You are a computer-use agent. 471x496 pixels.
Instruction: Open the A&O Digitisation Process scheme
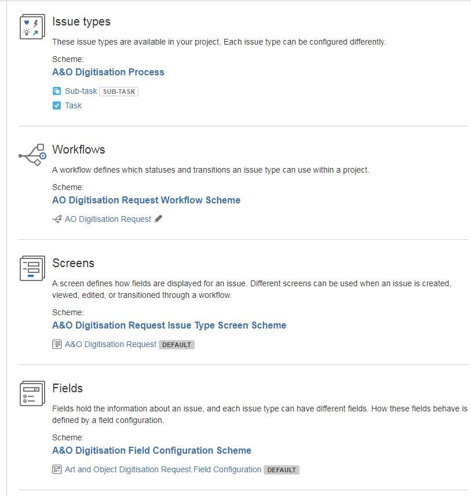[108, 72]
